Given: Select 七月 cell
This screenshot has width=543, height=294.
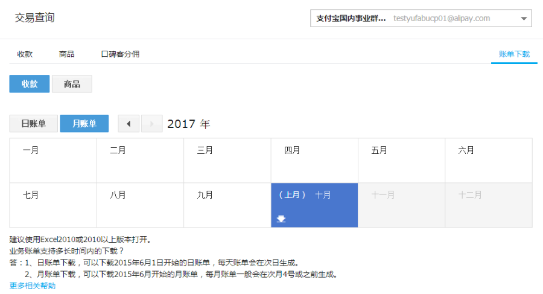Looking at the screenshot, I should point(53,205).
